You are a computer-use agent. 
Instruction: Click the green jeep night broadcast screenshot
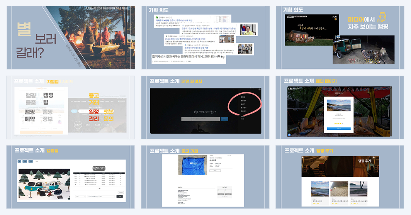click(363, 50)
